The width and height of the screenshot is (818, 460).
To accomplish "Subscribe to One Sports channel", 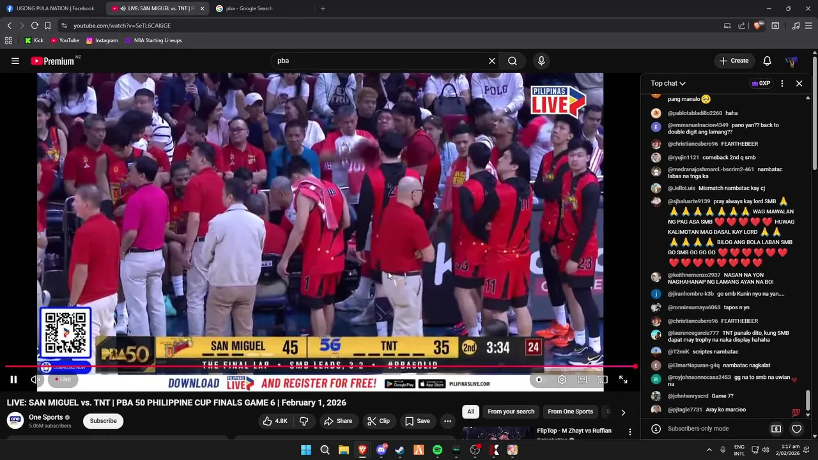I will [103, 421].
